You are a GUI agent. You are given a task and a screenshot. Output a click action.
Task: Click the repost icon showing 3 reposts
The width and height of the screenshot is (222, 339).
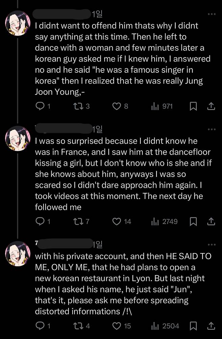[79, 106]
